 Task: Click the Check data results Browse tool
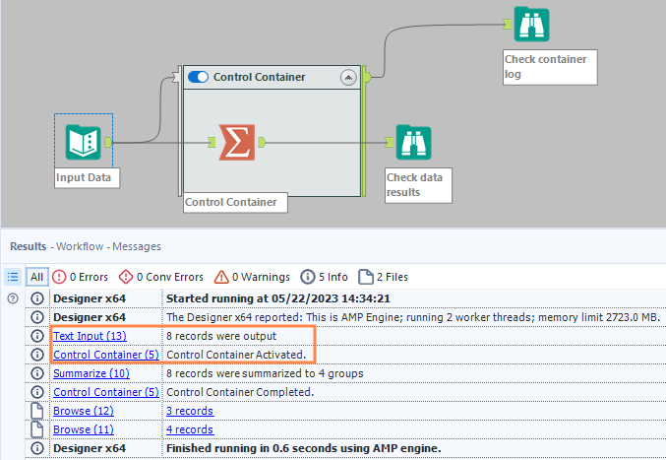414,143
